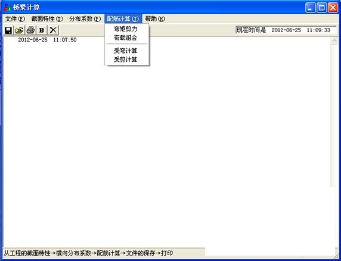Click the current time display field
Viewport: 341px width, 261px height.
[286, 30]
